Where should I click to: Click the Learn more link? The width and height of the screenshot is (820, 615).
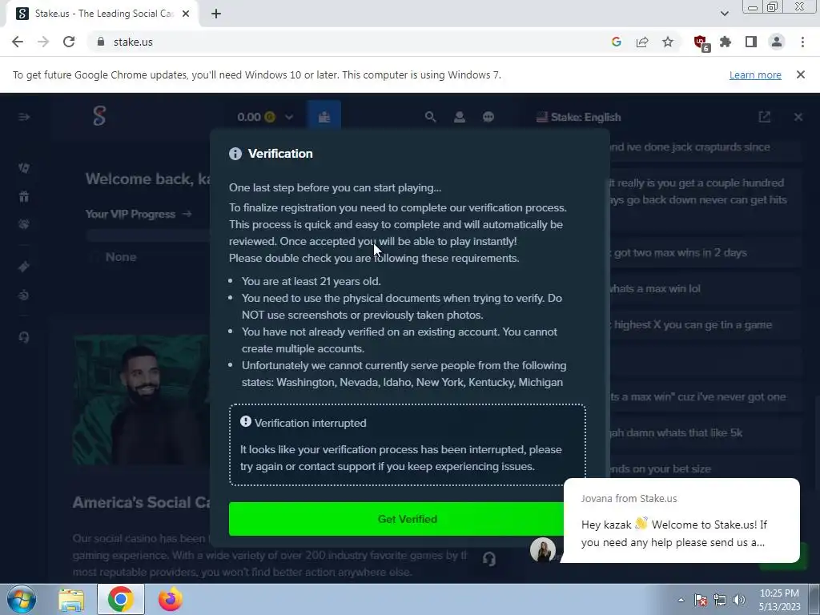pos(755,74)
